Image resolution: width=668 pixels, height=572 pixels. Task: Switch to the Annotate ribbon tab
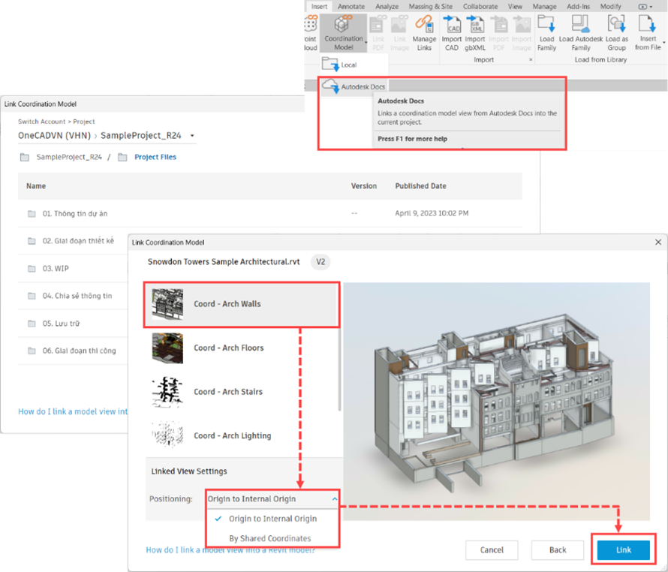351,7
